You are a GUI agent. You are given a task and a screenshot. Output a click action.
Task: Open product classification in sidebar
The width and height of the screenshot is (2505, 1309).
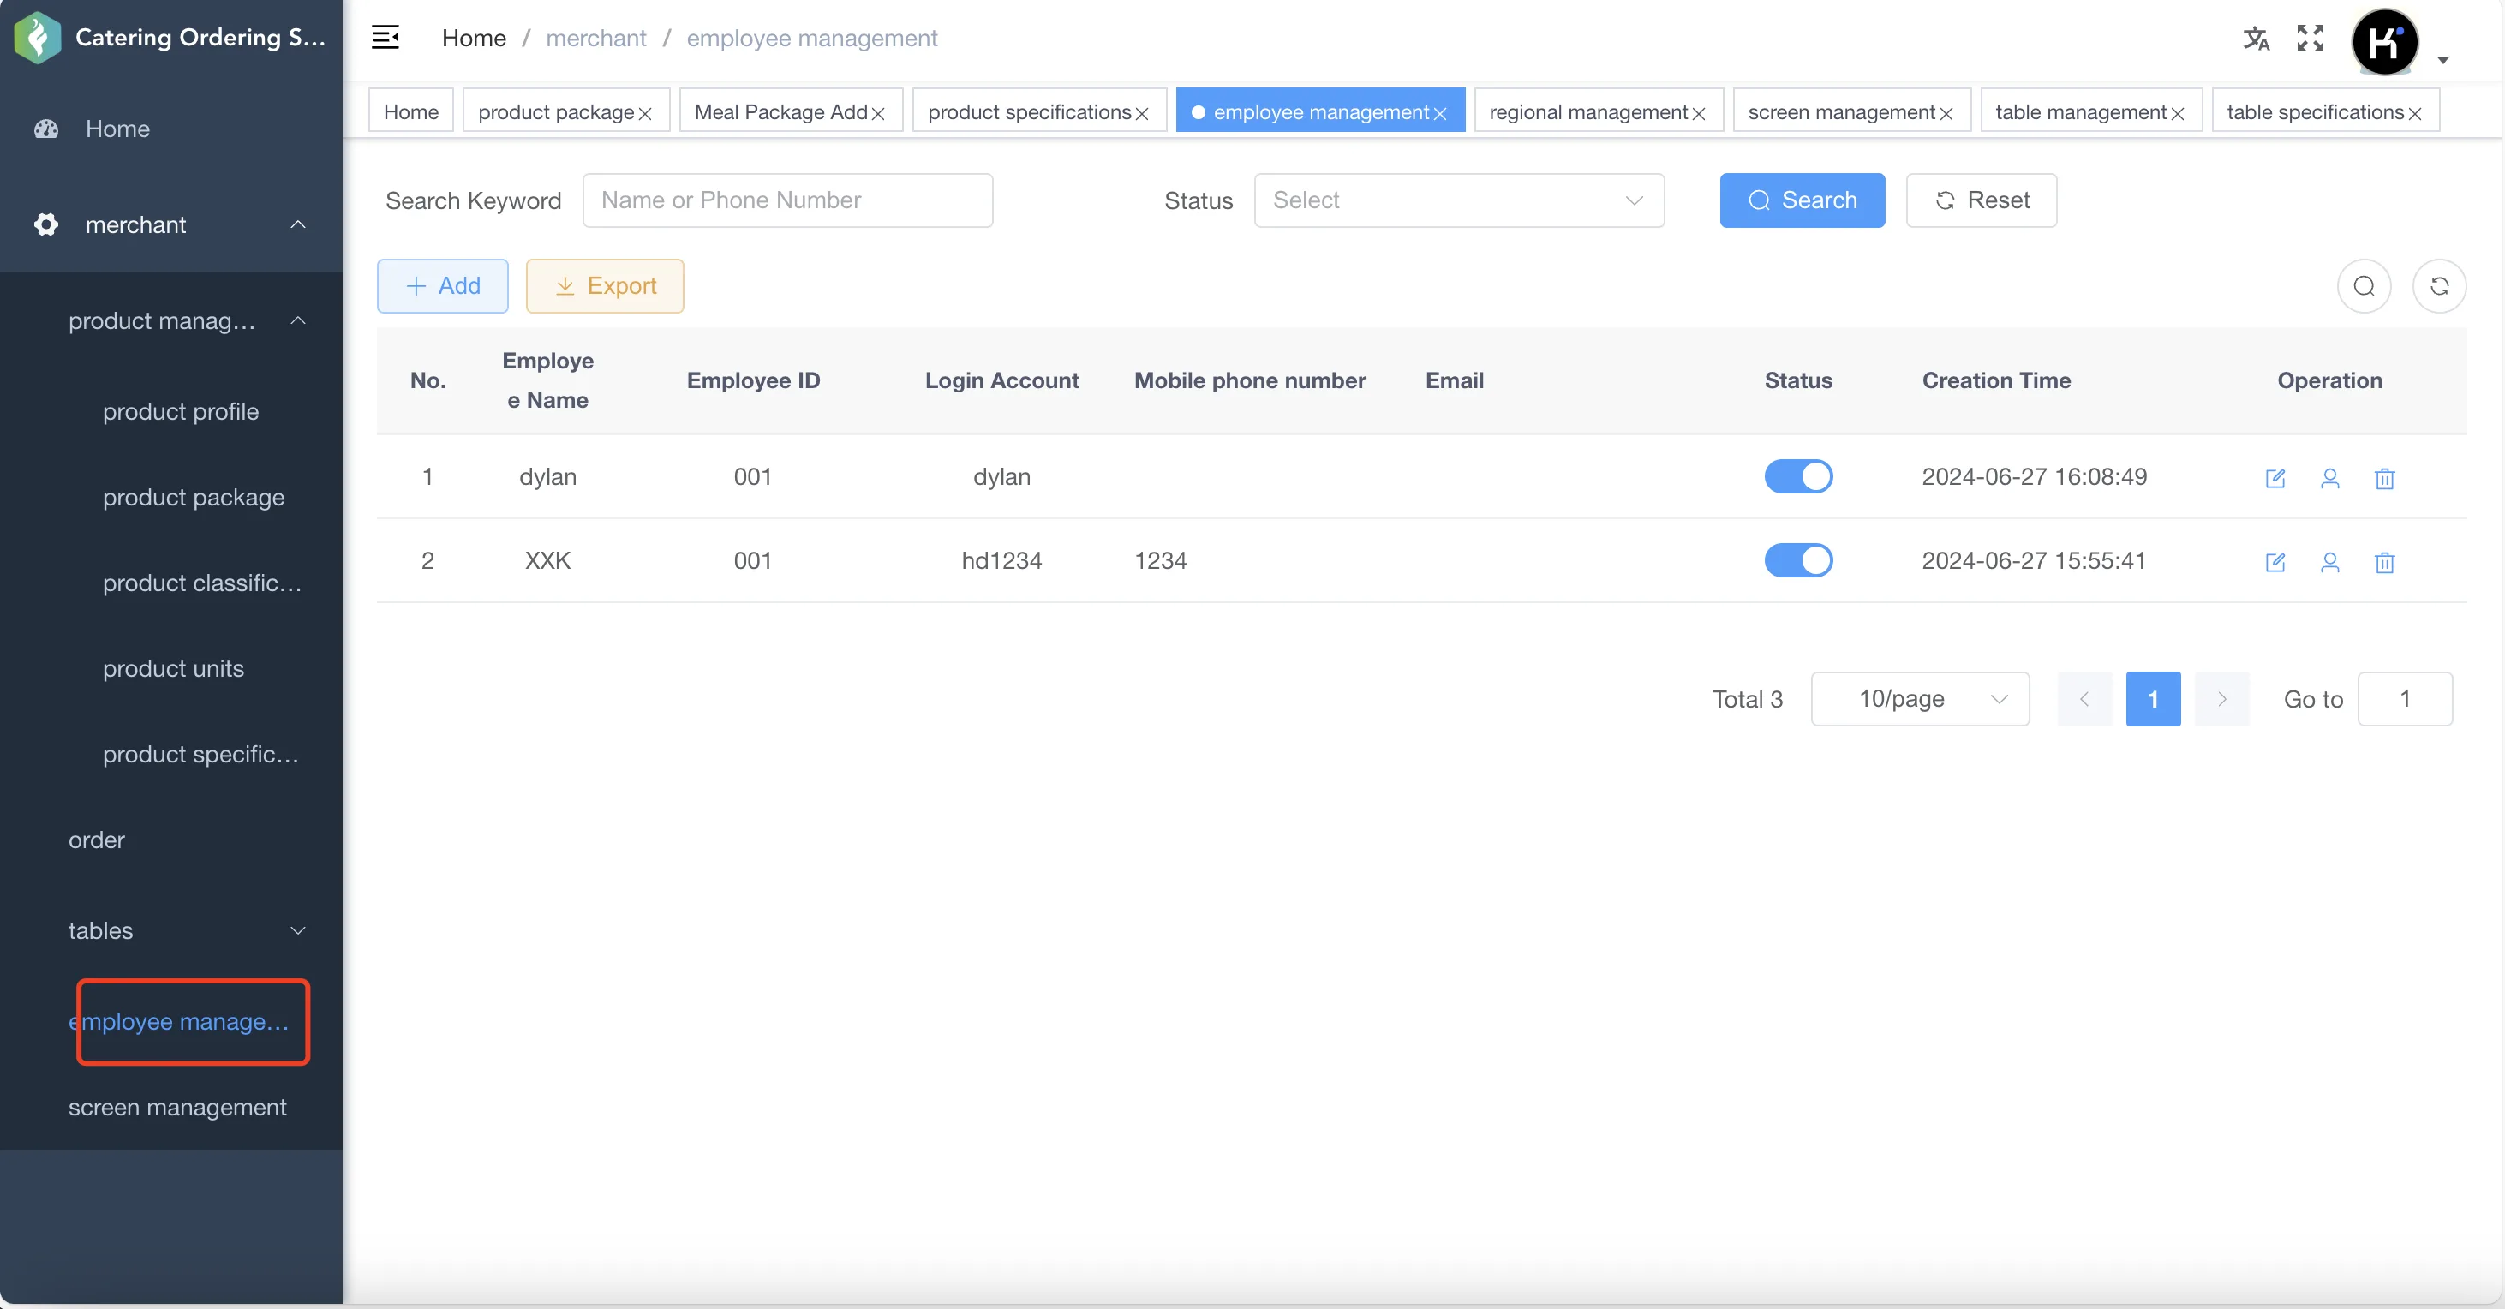click(202, 583)
